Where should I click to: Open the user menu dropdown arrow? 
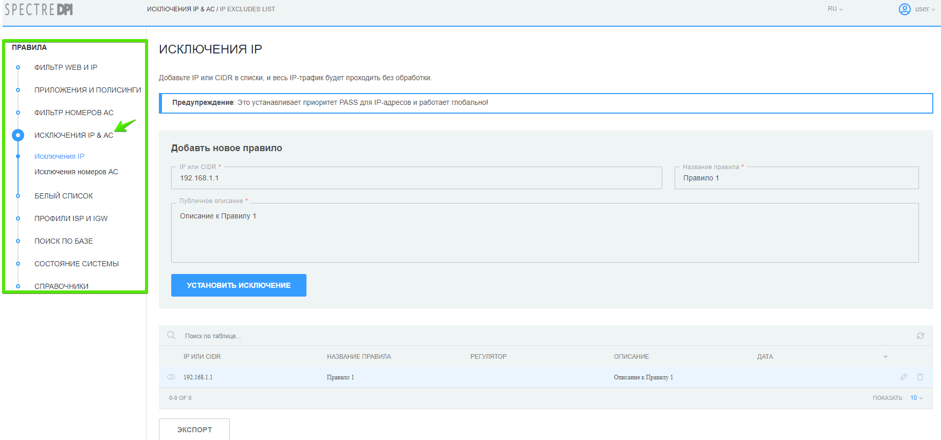(933, 10)
